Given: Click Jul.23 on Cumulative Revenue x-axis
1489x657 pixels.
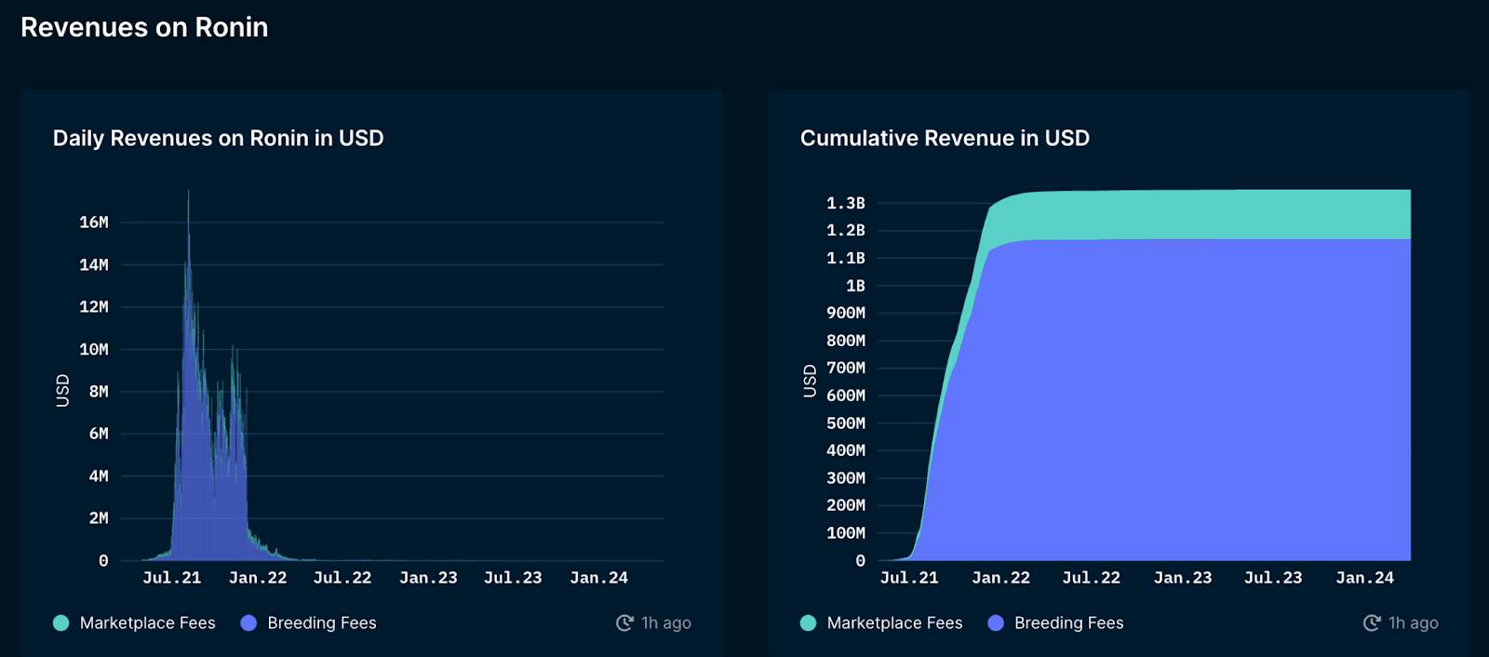Looking at the screenshot, I should (1273, 578).
